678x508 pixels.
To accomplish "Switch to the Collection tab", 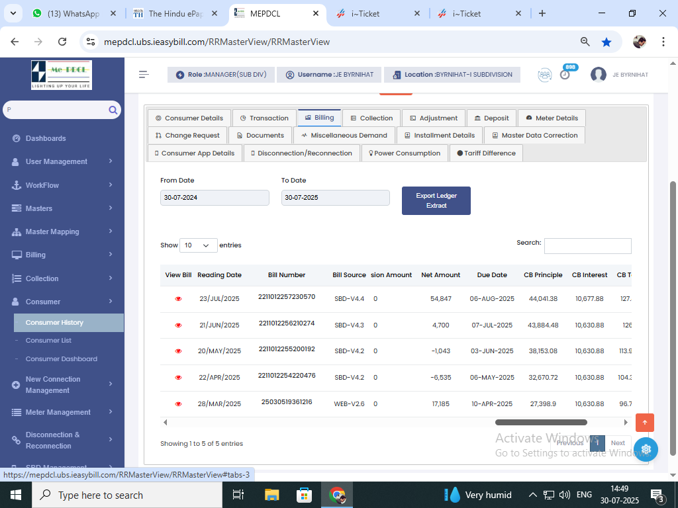I will [x=371, y=118].
